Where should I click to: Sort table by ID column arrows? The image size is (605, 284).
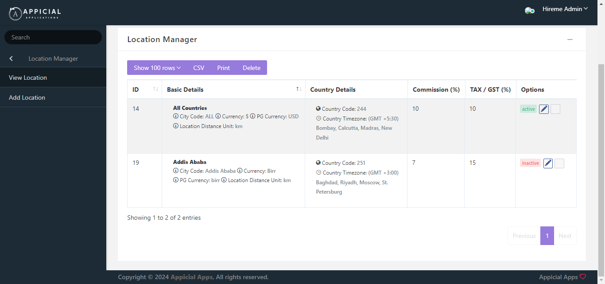155,89
